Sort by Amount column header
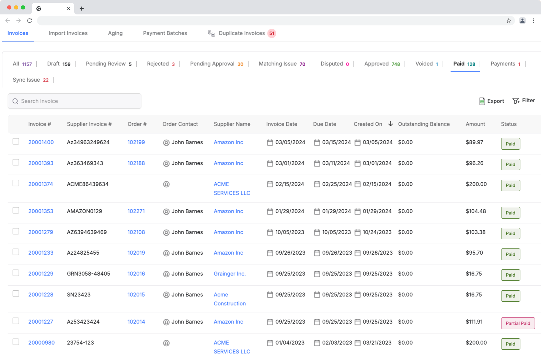This screenshot has height=360, width=541. [475, 124]
